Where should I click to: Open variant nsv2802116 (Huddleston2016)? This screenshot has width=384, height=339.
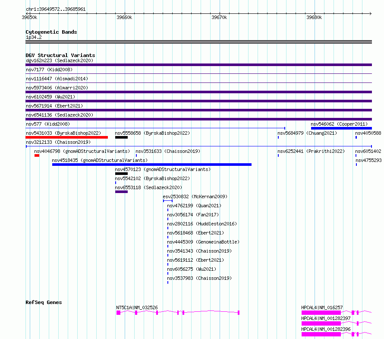[202, 224]
